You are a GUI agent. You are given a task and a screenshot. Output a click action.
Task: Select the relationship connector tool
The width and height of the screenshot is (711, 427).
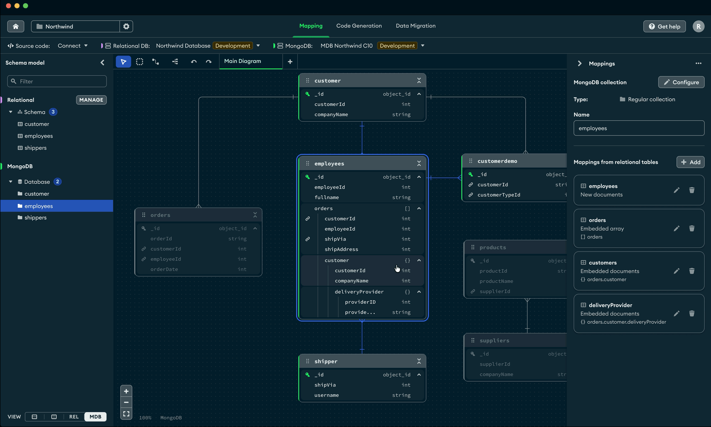(156, 61)
